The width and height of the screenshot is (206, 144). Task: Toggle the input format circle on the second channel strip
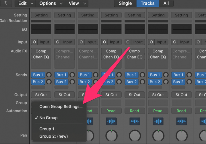pos(58,42)
